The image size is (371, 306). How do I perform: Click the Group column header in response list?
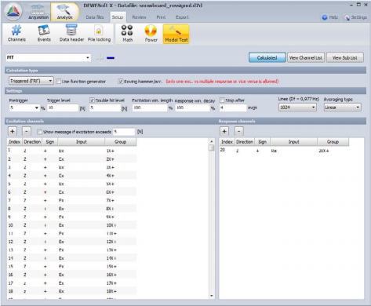coord(333,142)
